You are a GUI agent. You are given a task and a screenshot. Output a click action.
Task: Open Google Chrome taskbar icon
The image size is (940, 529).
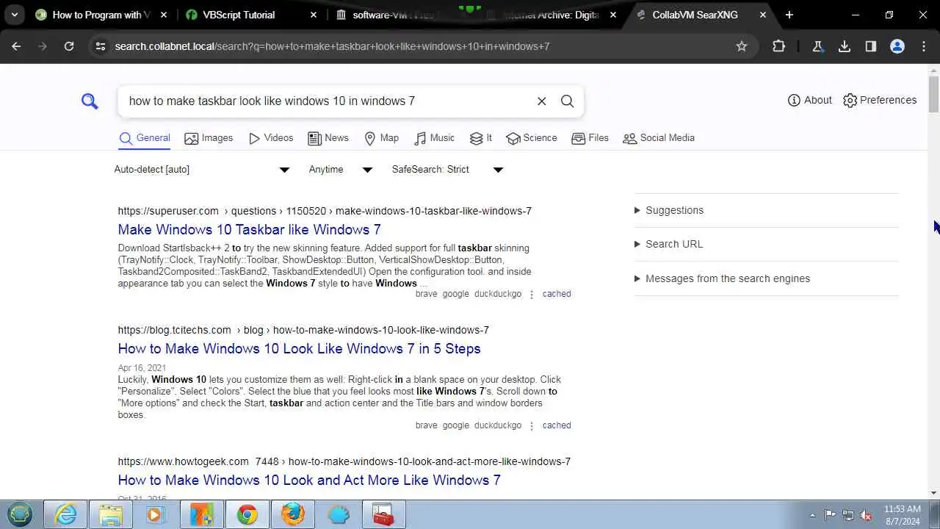click(247, 514)
